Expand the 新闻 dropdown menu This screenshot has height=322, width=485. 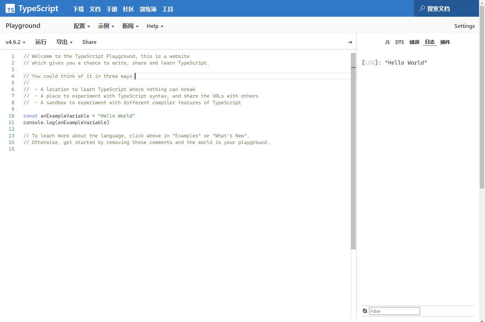(131, 26)
